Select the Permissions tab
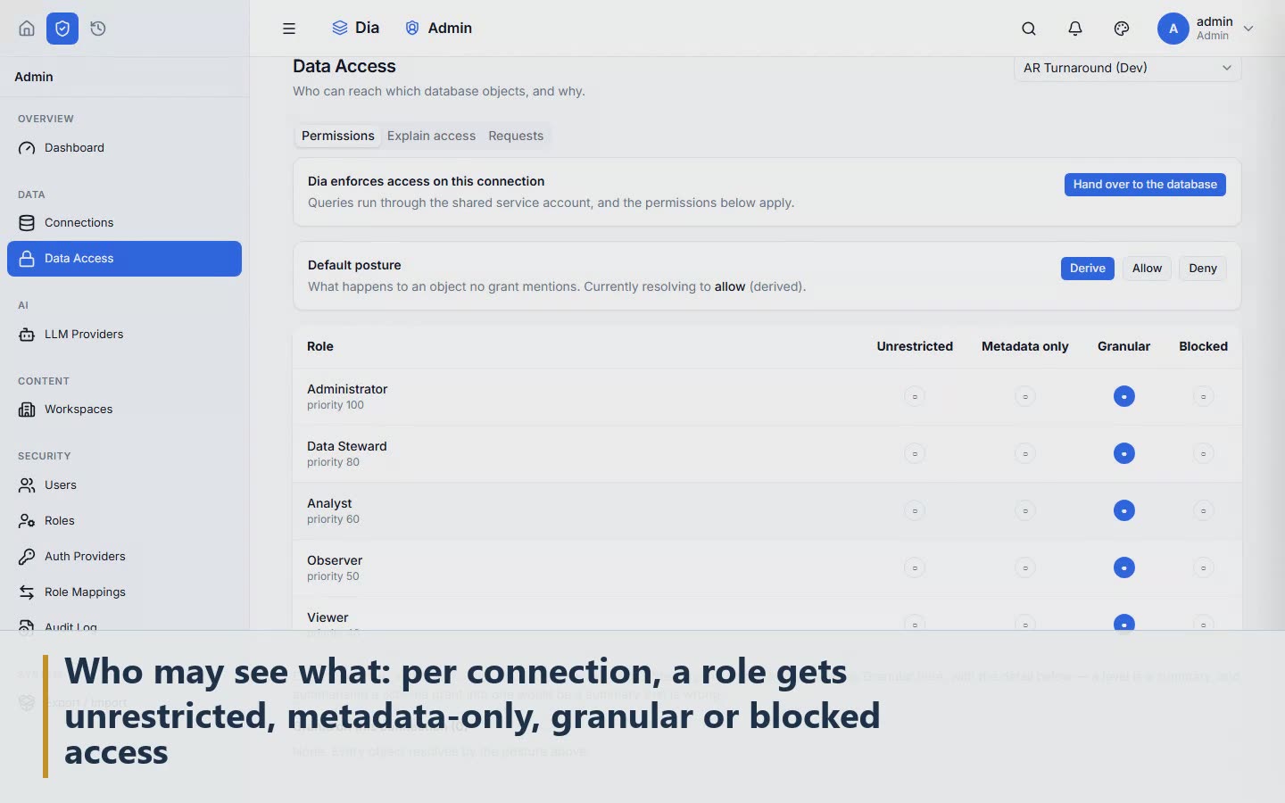1285x803 pixels. tap(338, 136)
